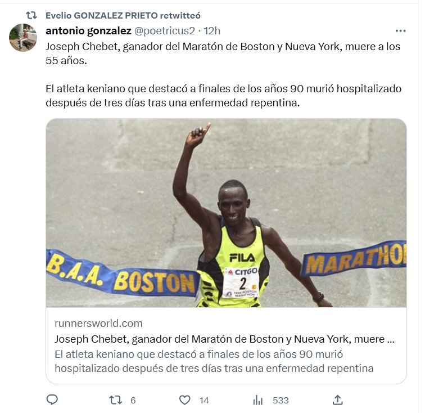Share the tweet using the upload arrow icon
The height and width of the screenshot is (413, 425).
tap(338, 400)
